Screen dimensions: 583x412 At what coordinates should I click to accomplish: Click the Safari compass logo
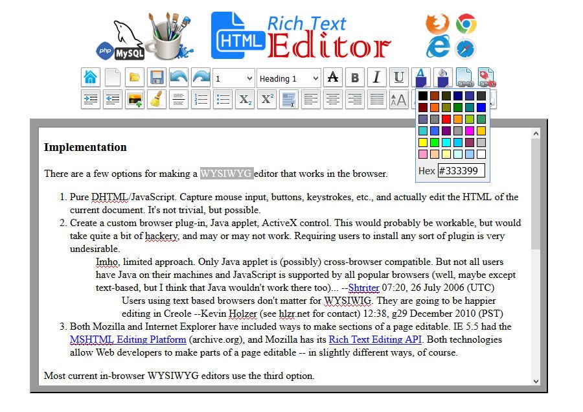(466, 49)
